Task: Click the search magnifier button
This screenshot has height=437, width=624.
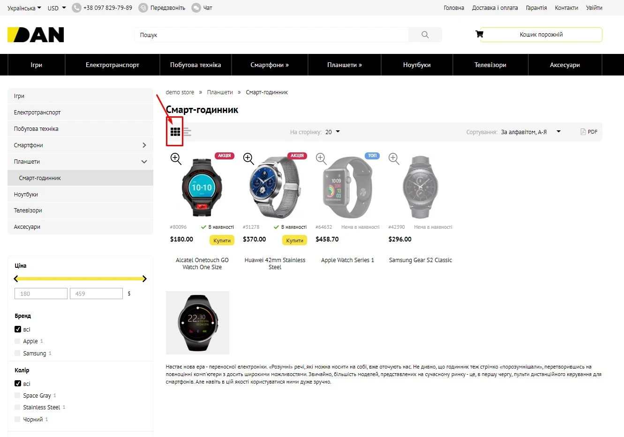Action: [425, 35]
